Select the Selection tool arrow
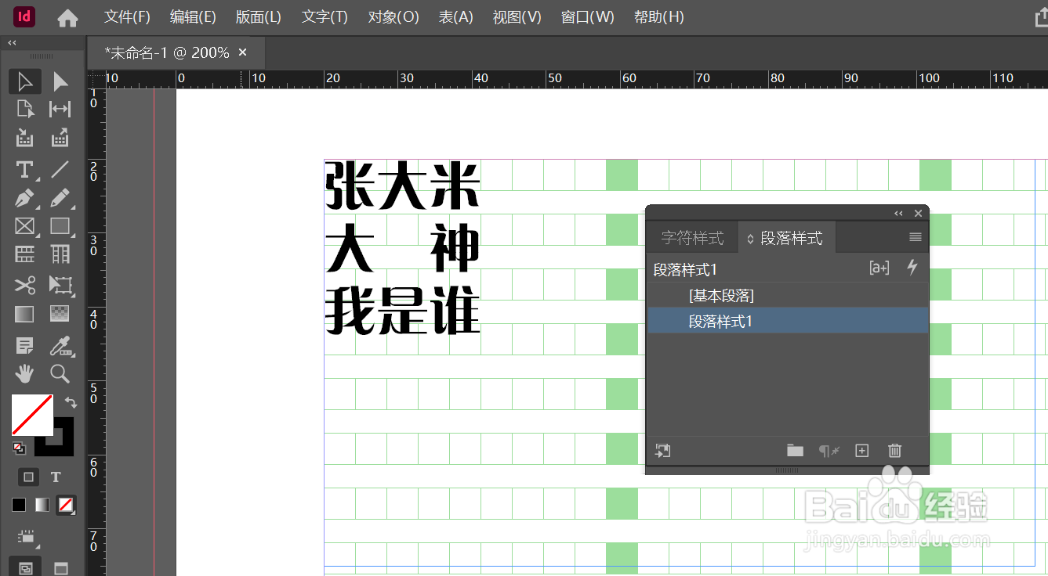This screenshot has height=576, width=1048. pyautogui.click(x=25, y=81)
